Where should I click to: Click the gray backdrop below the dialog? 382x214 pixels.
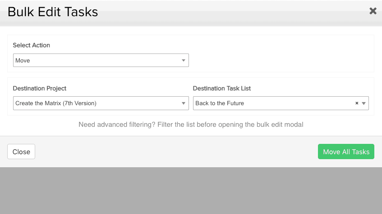191,191
